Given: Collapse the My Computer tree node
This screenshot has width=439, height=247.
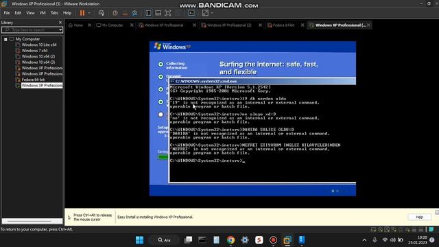Looking at the screenshot, I should tap(5, 39).
